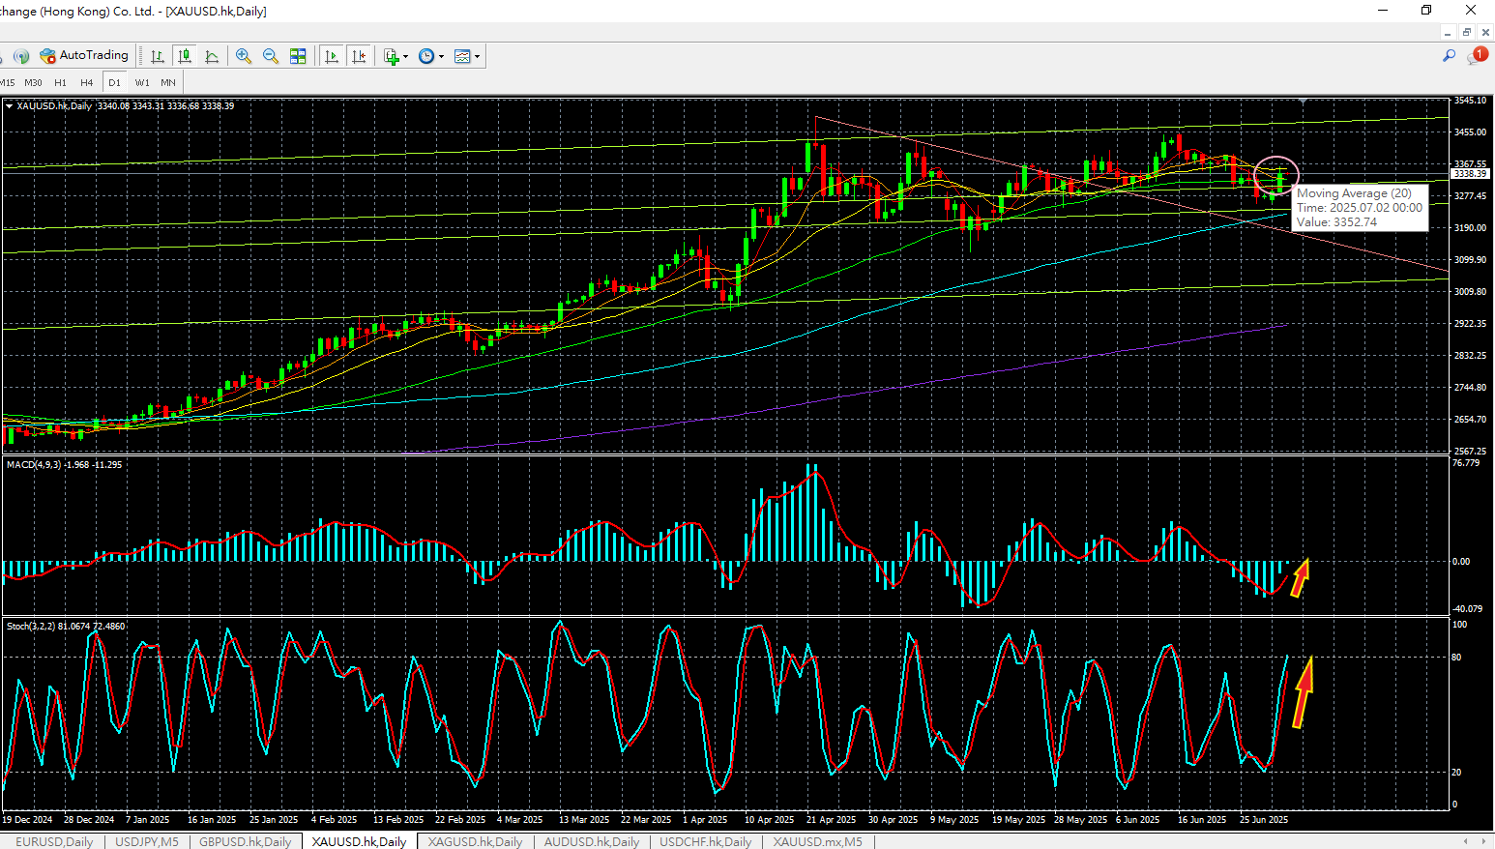The width and height of the screenshot is (1495, 849).
Task: Switch to the XAGUSD.hk,Daily chart tab
Action: tap(475, 841)
